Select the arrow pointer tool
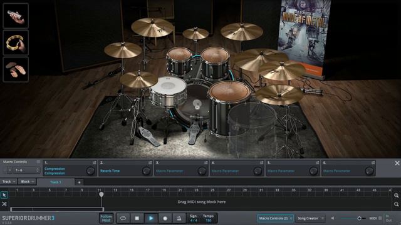Screen dimensions: 401x225 4,195
